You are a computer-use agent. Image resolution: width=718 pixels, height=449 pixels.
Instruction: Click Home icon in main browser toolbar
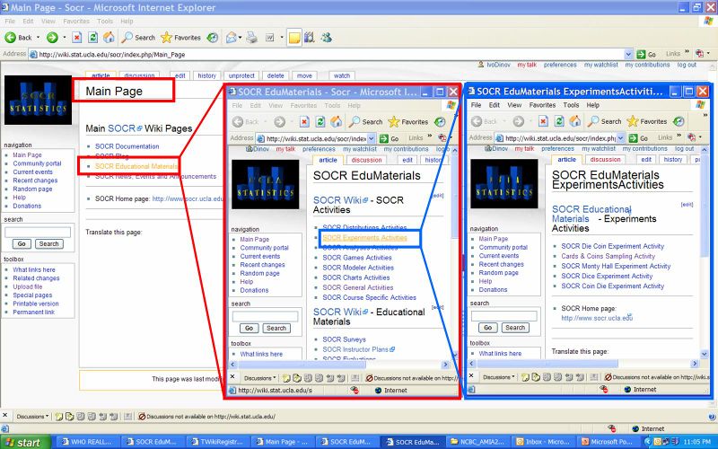coord(109,38)
